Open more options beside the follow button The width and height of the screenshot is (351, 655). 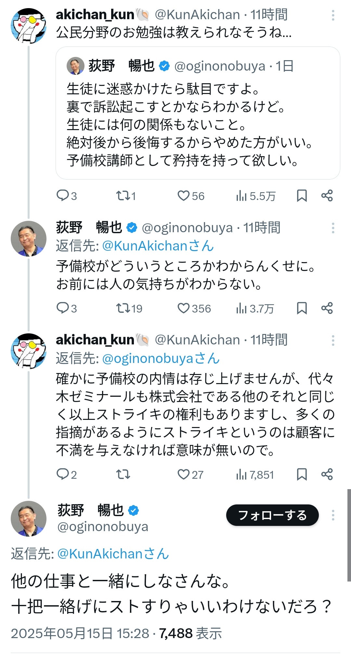(x=333, y=515)
